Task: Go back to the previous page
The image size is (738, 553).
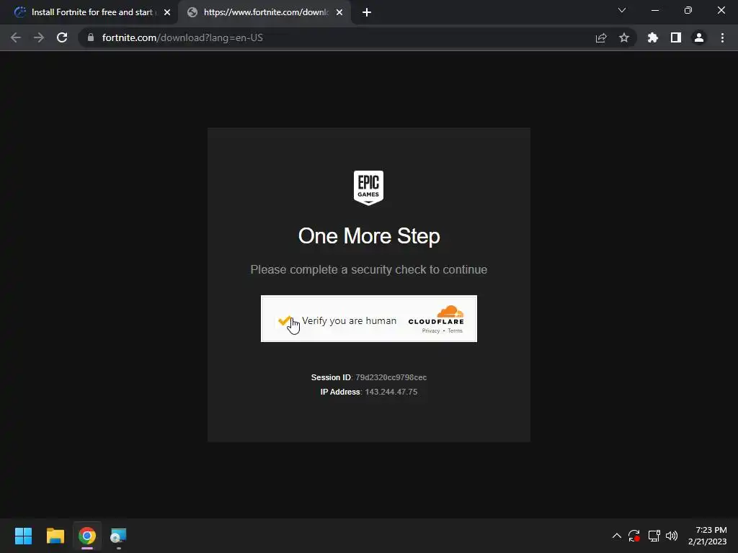Action: [16, 37]
